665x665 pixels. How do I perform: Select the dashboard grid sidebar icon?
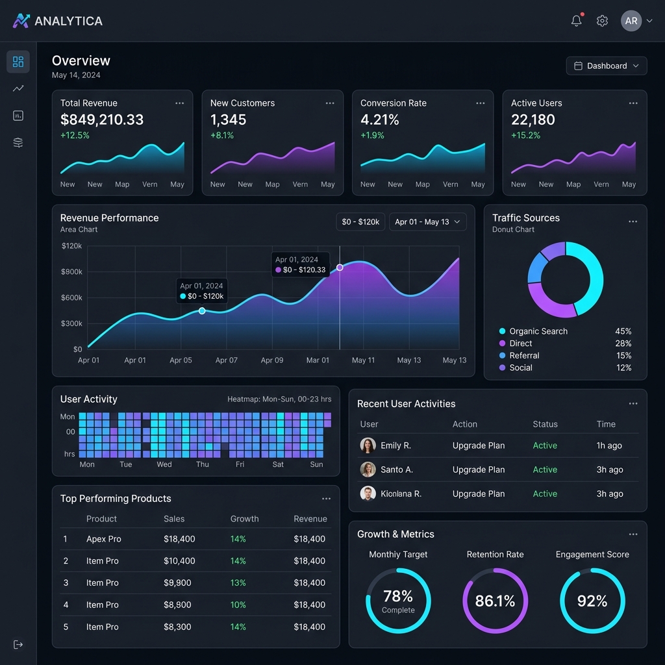point(18,62)
